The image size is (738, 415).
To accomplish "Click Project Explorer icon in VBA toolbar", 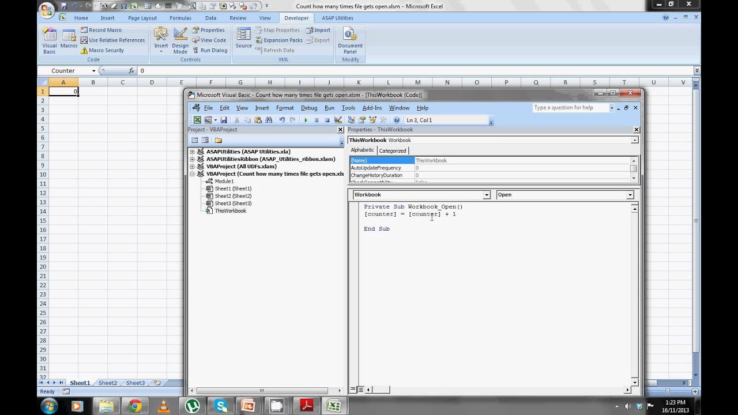I will tap(351, 120).
